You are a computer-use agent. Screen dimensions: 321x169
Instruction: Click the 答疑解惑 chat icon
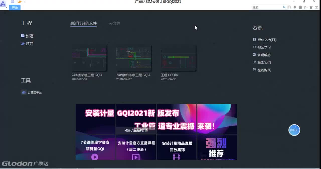pos(254,55)
